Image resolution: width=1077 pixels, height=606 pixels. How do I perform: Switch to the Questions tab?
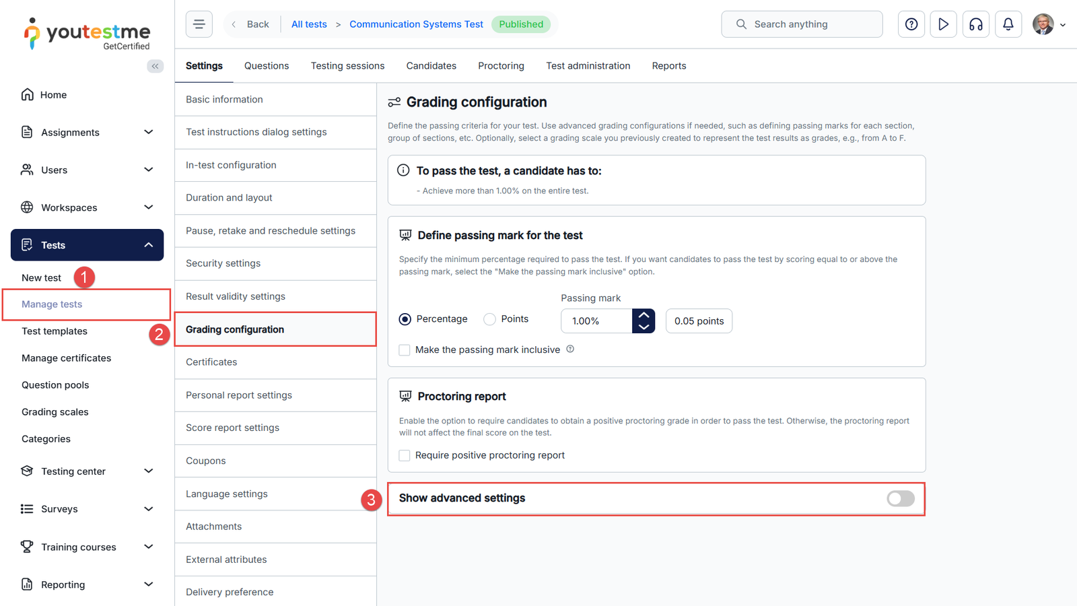coord(267,66)
